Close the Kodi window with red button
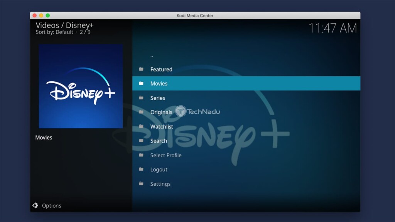The image size is (395, 222). click(35, 15)
